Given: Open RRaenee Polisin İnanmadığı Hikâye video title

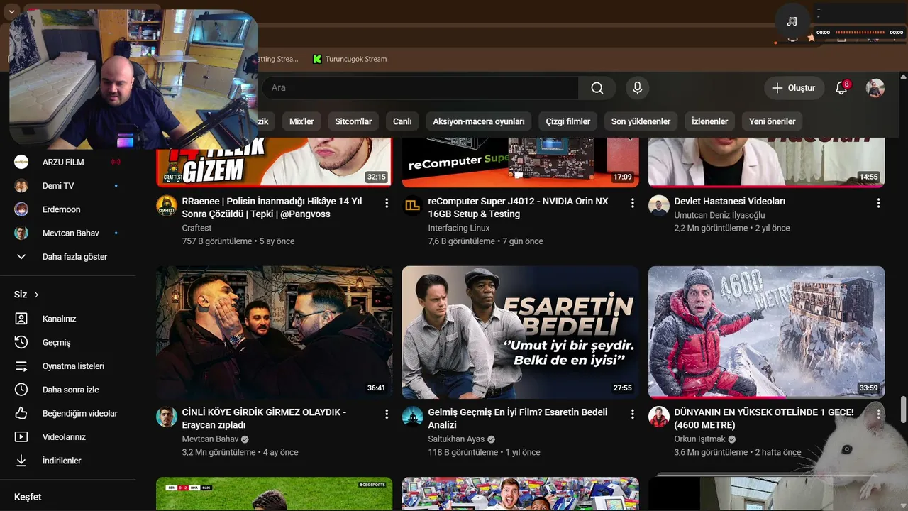Looking at the screenshot, I should pyautogui.click(x=272, y=207).
